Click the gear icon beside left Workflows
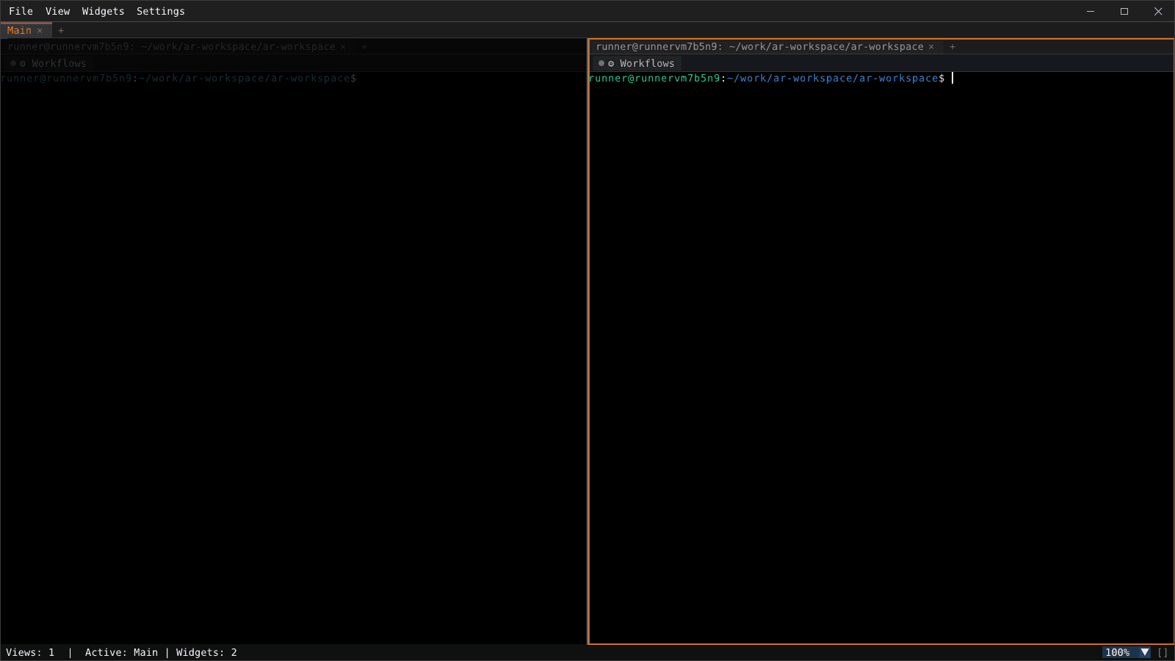 click(x=23, y=64)
